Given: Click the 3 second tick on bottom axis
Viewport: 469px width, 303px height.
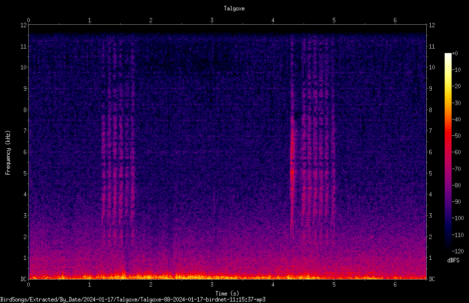Looking at the screenshot, I should (x=212, y=285).
